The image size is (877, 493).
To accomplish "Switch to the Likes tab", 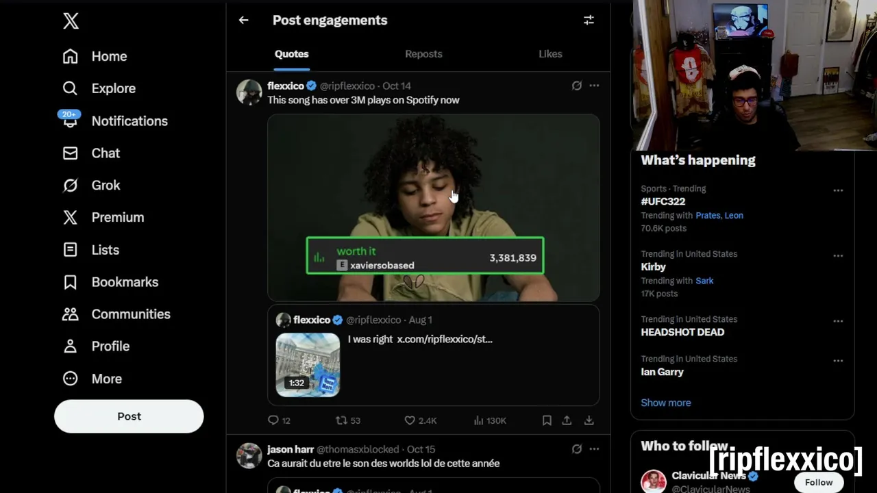I will (550, 54).
